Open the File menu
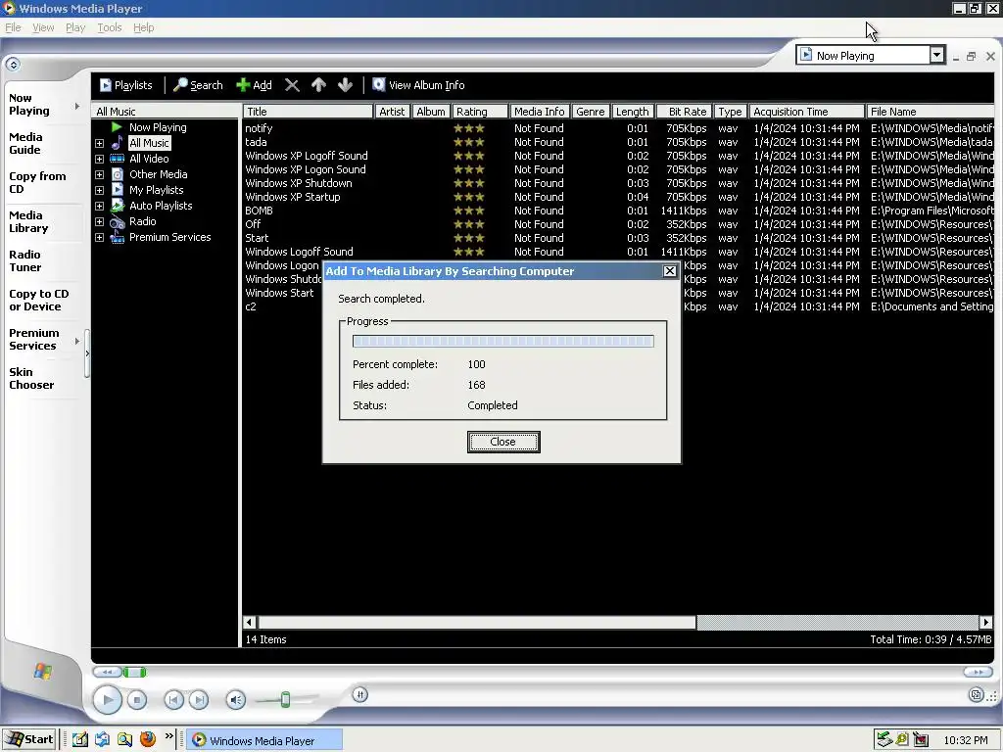This screenshot has width=1003, height=752. click(x=13, y=27)
